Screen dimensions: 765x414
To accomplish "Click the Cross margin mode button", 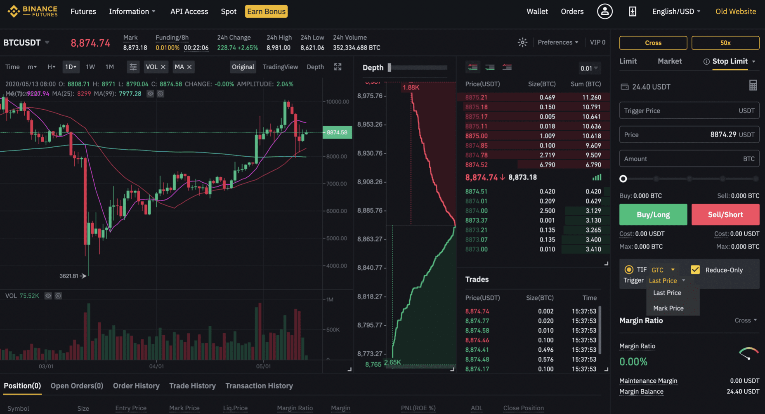I will [653, 43].
